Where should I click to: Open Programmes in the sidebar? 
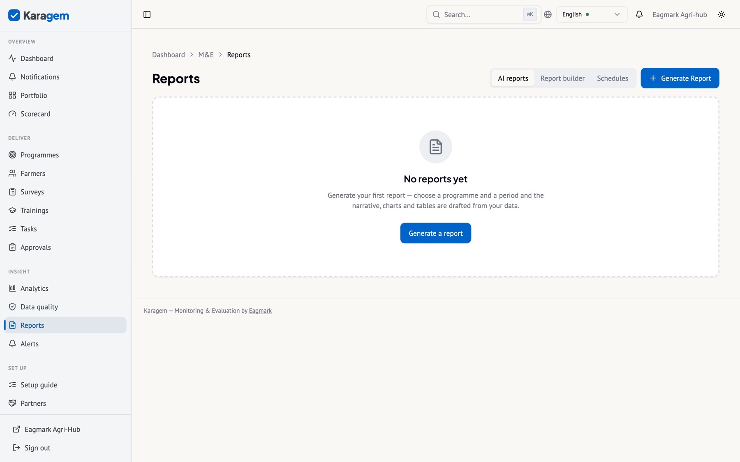point(65,155)
